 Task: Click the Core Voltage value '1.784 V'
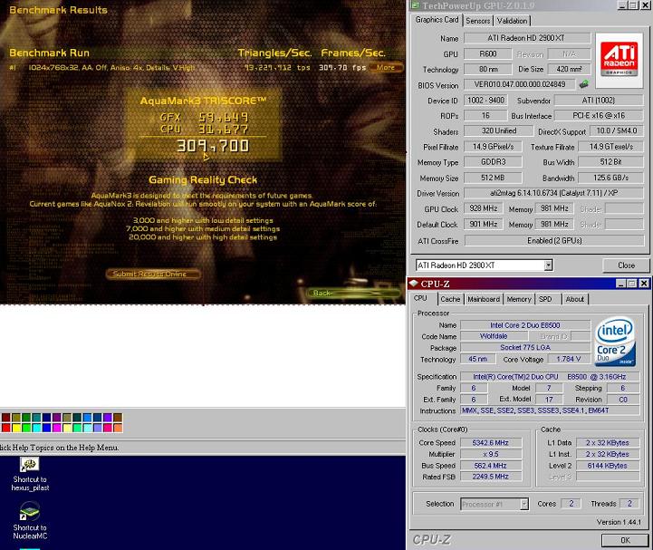[x=569, y=359]
